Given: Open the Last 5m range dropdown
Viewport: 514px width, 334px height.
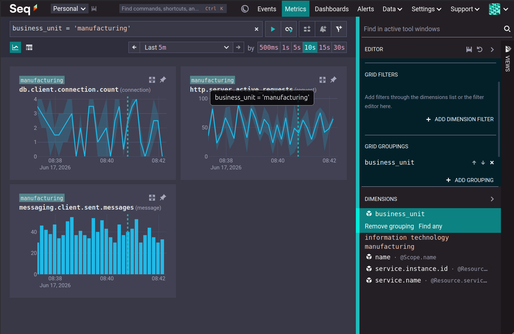Looking at the screenshot, I should click(186, 47).
